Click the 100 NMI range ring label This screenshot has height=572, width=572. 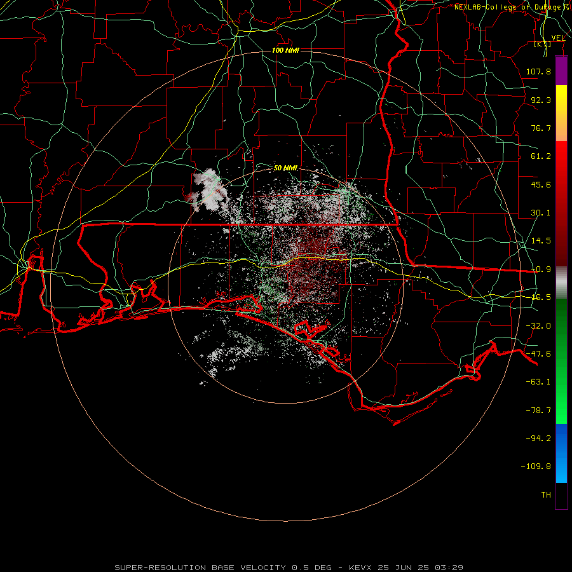click(285, 50)
